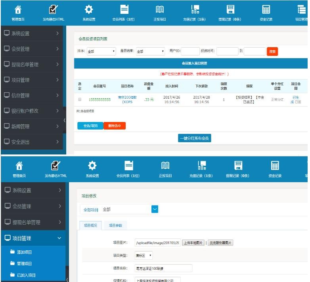Expand 系统设置 in the upper sidebar
Screen dimensions: 310x282
click(32, 33)
